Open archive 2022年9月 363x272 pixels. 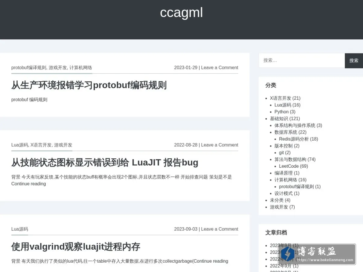coord(281,266)
